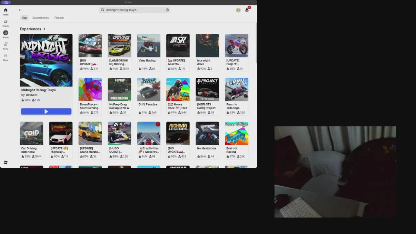Go back with the left arrow
This screenshot has height=234, width=416.
coord(20,10)
